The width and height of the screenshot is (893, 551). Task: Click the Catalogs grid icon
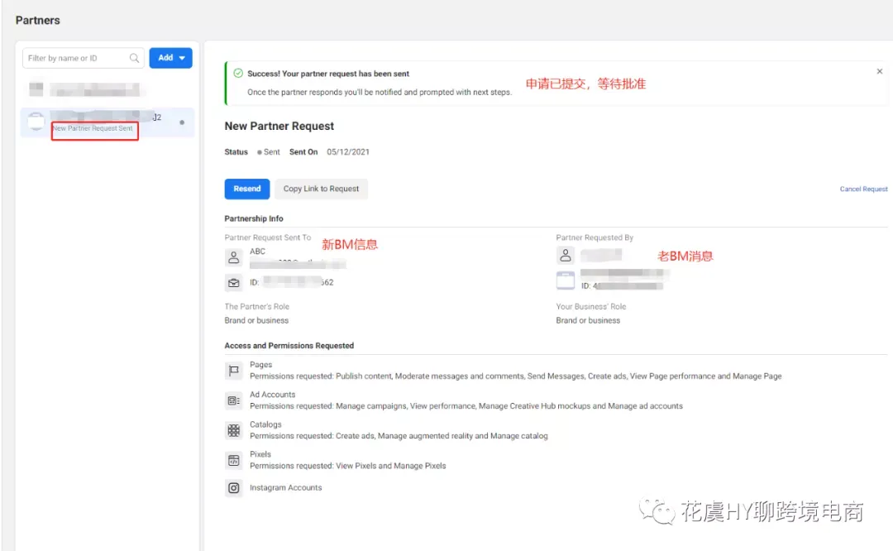click(233, 431)
